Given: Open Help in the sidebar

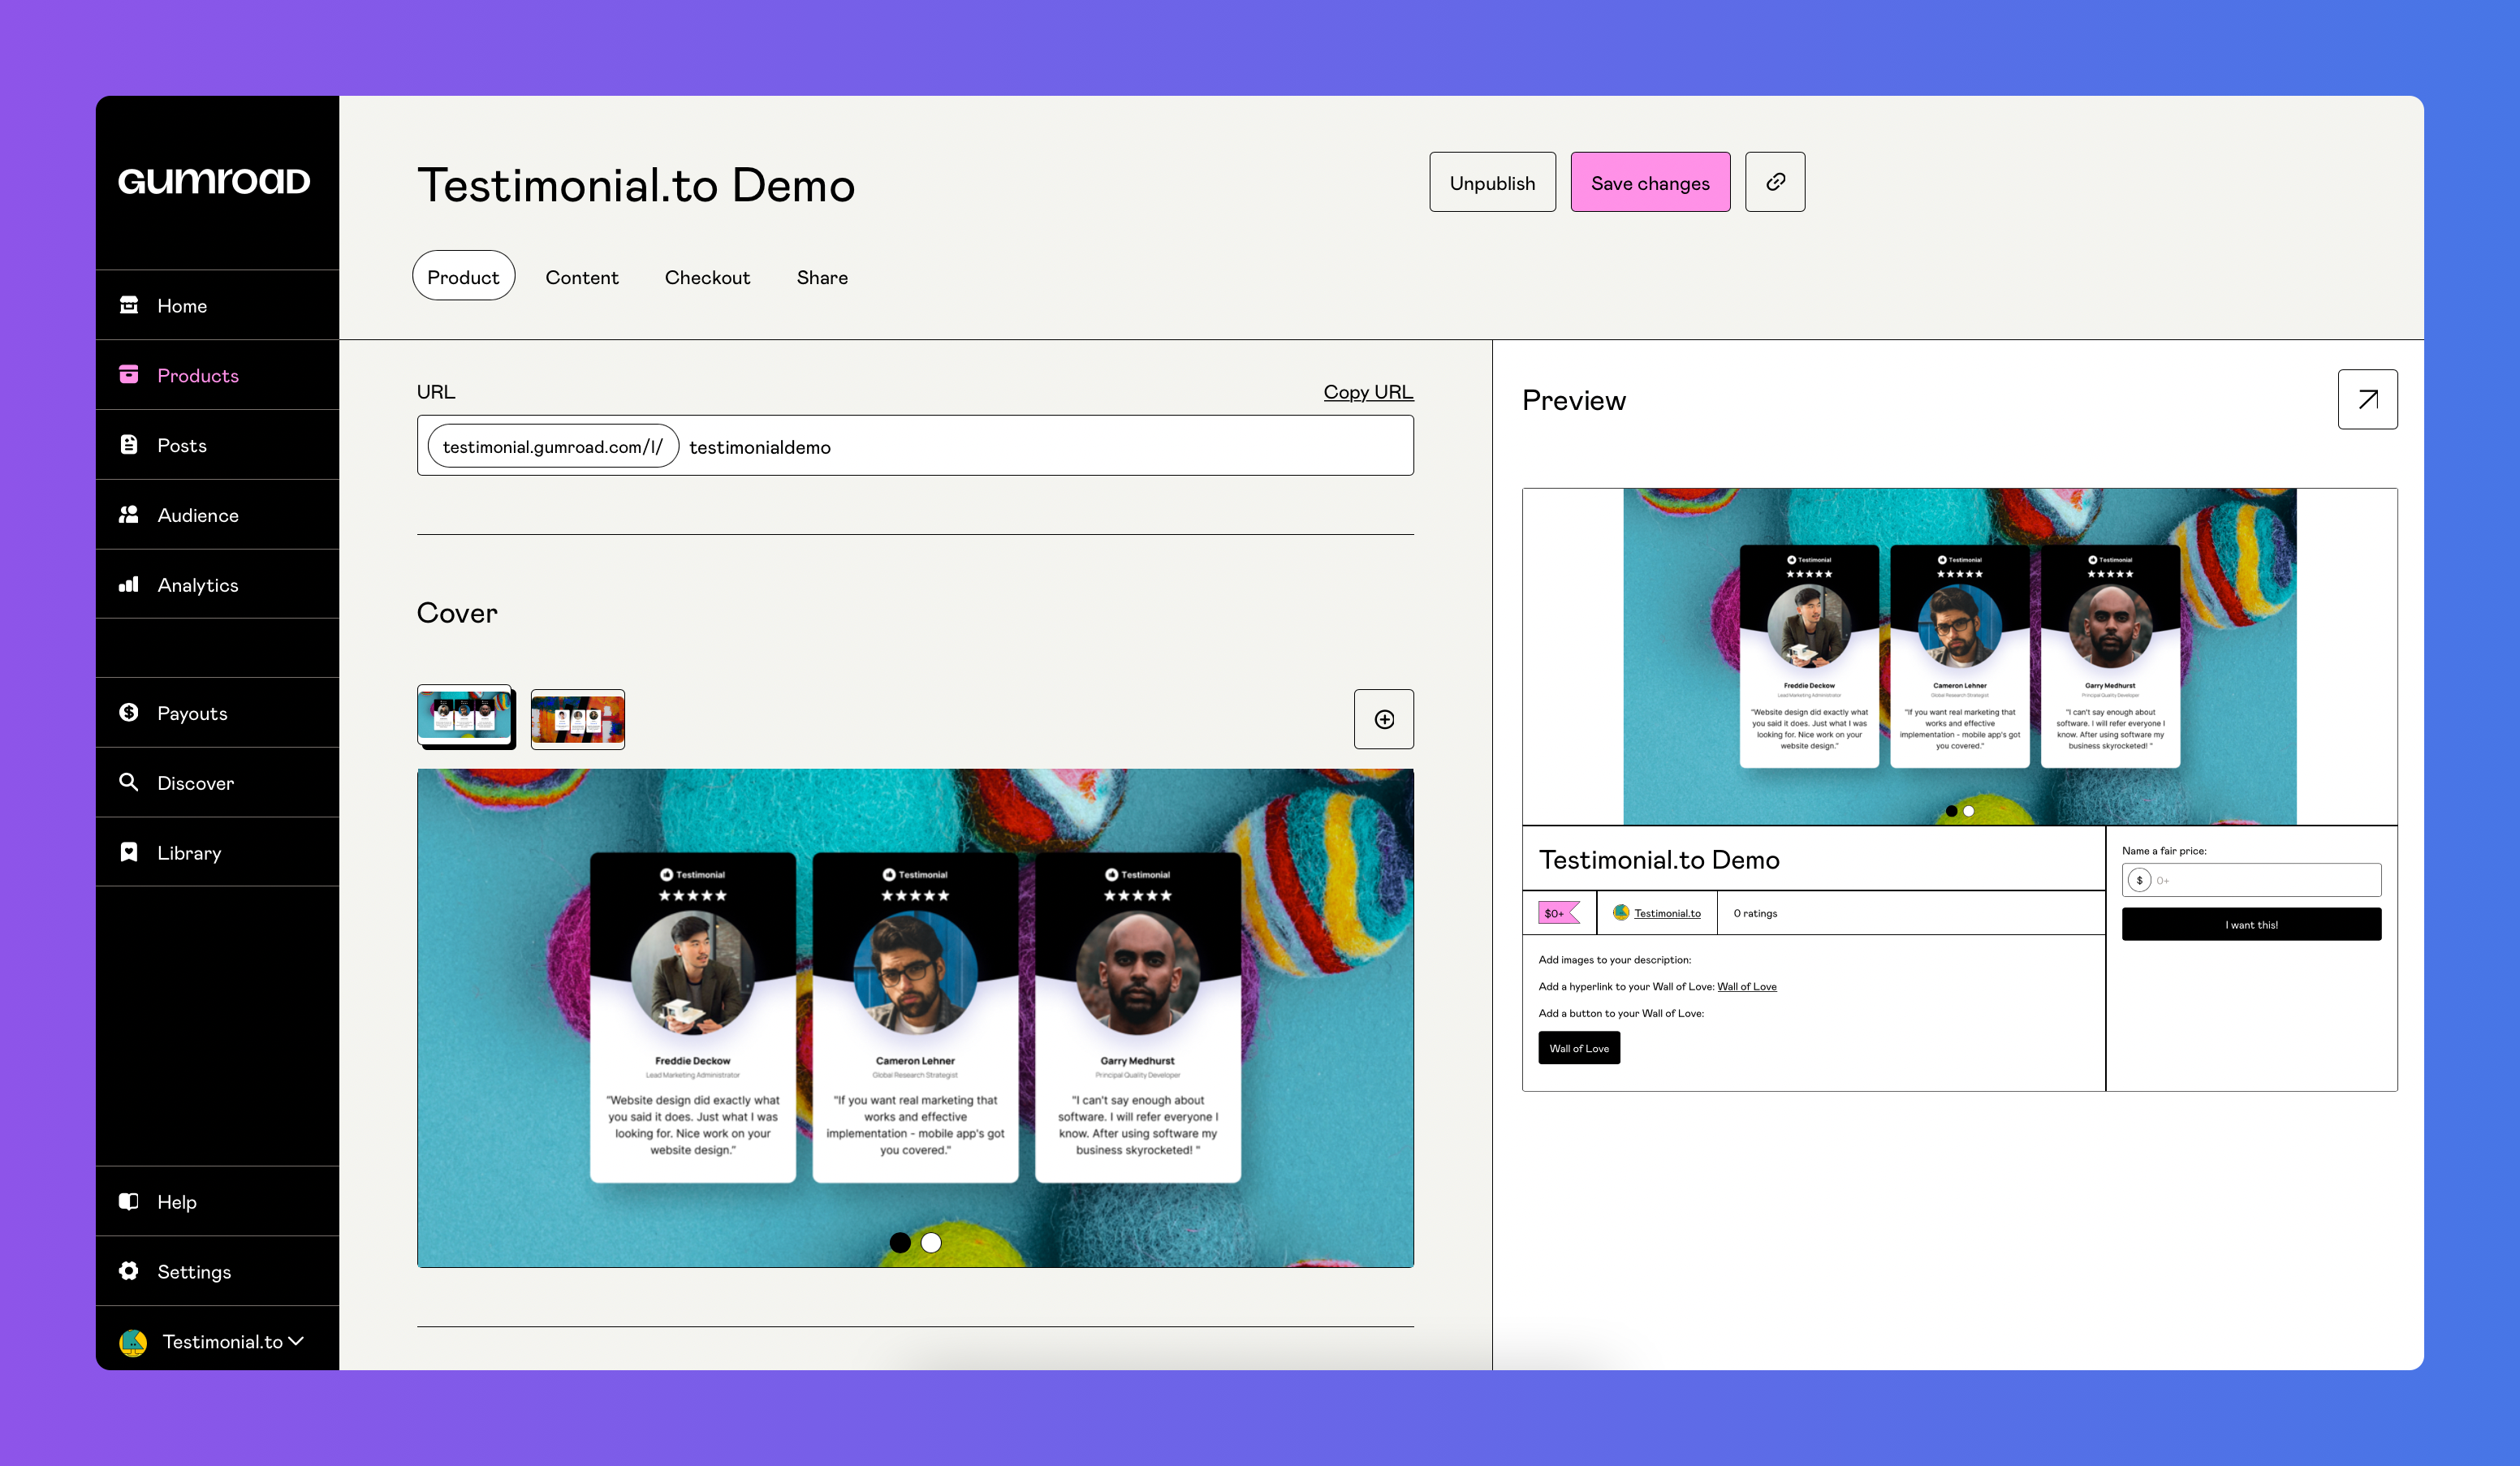Looking at the screenshot, I should coord(217,1202).
